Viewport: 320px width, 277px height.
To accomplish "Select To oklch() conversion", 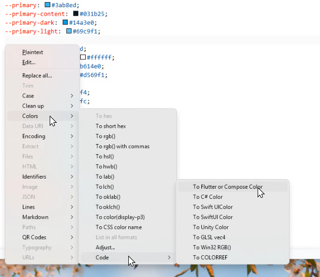I will tap(108, 207).
